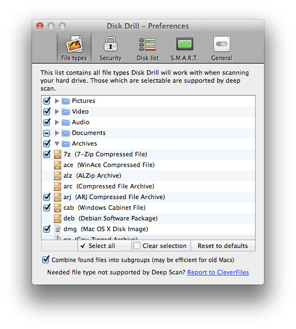The width and height of the screenshot is (296, 329).
Task: Select the File types picture icon
Action: (74, 44)
